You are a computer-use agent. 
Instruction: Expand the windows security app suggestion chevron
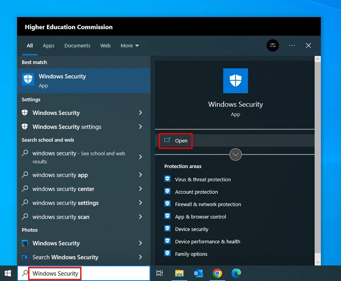point(141,175)
